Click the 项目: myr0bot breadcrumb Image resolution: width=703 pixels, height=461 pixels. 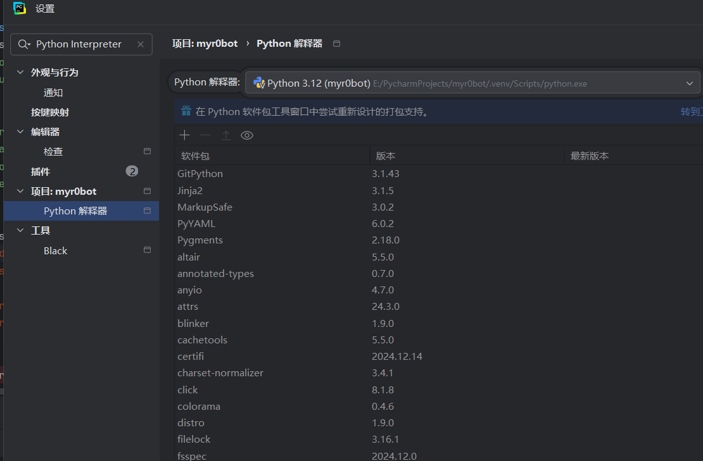click(x=205, y=44)
